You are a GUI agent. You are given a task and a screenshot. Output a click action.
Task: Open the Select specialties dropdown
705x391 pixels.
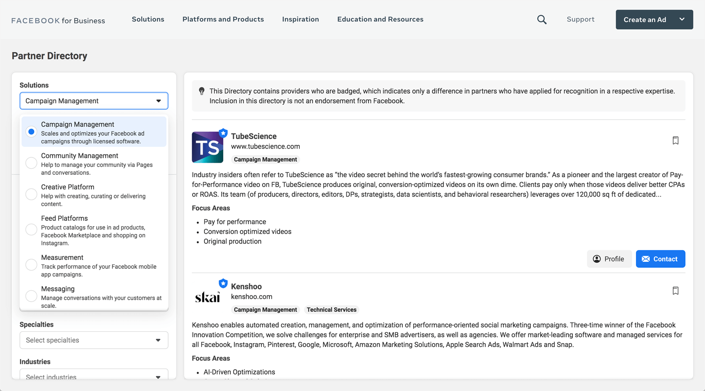(x=94, y=340)
